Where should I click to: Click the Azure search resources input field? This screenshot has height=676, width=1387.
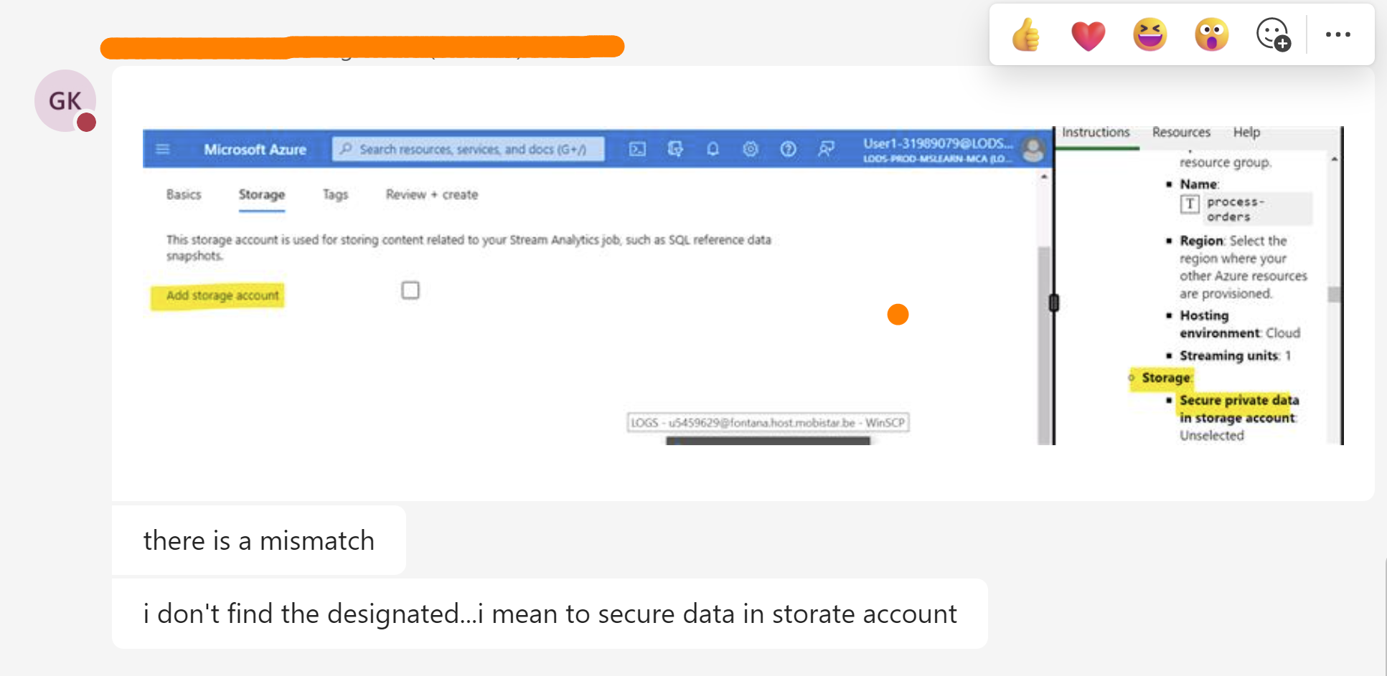click(x=469, y=149)
